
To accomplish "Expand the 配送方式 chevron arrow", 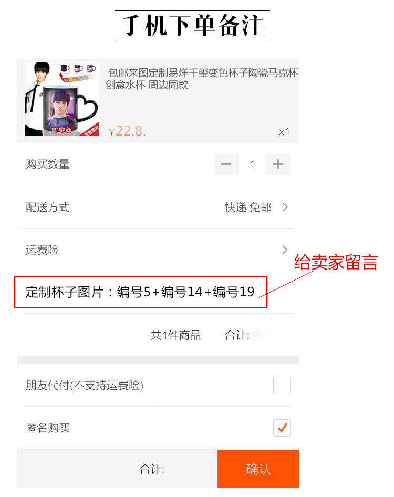I will click(285, 208).
